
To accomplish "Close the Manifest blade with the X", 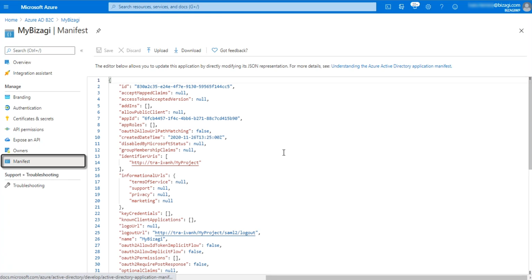I will pyautogui.click(x=521, y=31).
